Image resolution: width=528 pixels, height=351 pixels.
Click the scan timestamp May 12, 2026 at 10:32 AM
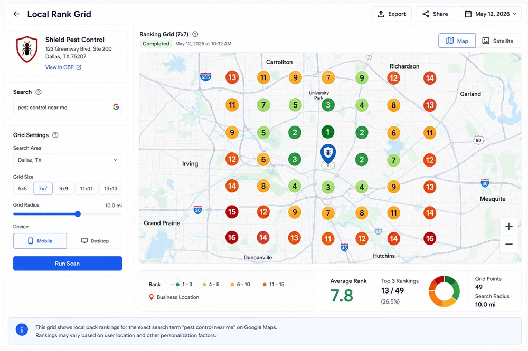203,44
